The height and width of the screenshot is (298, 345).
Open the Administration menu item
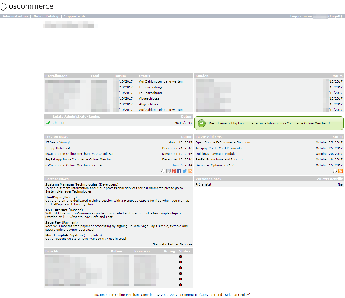[15, 16]
